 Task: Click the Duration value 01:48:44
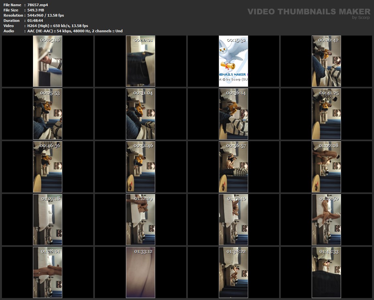(36, 21)
